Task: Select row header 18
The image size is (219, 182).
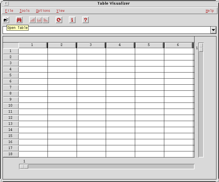Action: point(11,154)
